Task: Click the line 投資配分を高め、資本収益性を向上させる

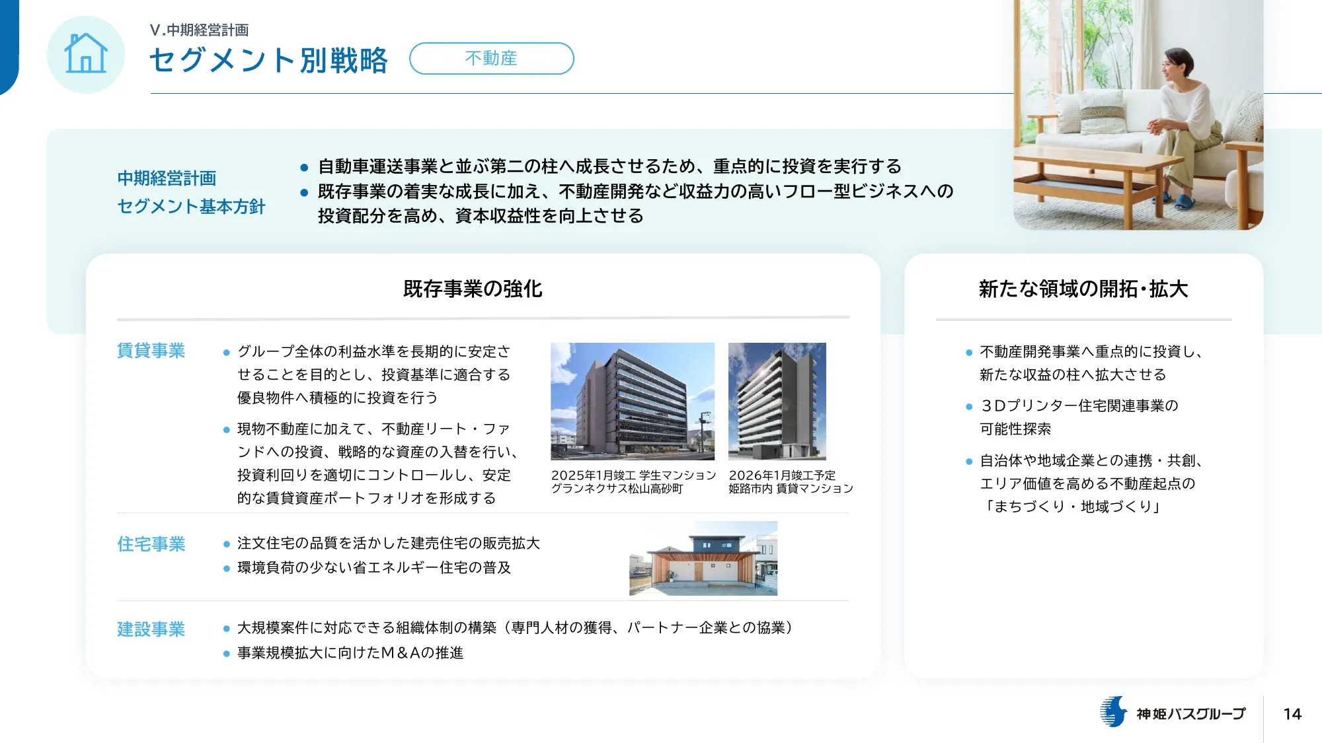Action: 481,216
